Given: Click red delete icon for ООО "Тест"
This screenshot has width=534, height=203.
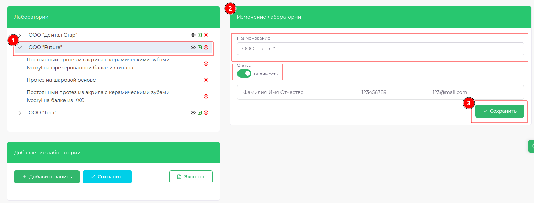Looking at the screenshot, I should [x=206, y=113].
